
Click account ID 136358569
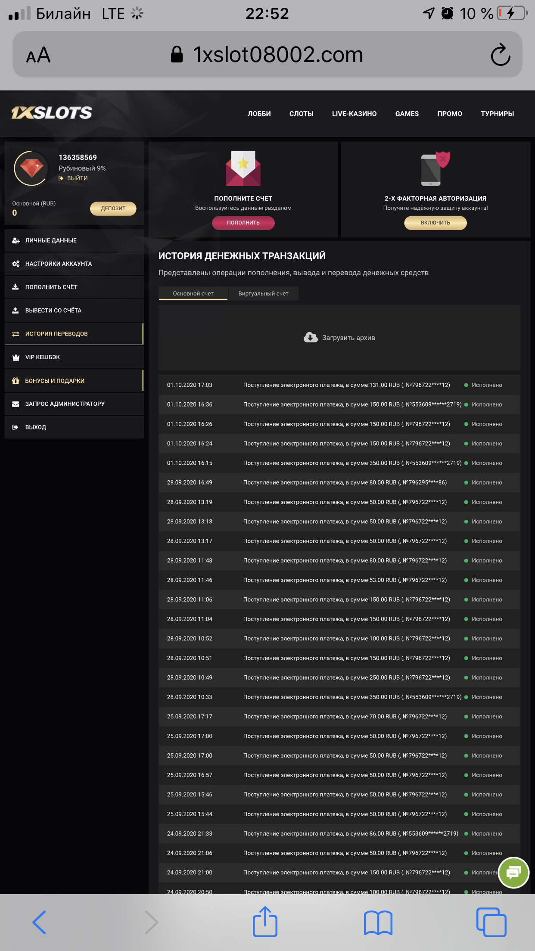(x=78, y=158)
